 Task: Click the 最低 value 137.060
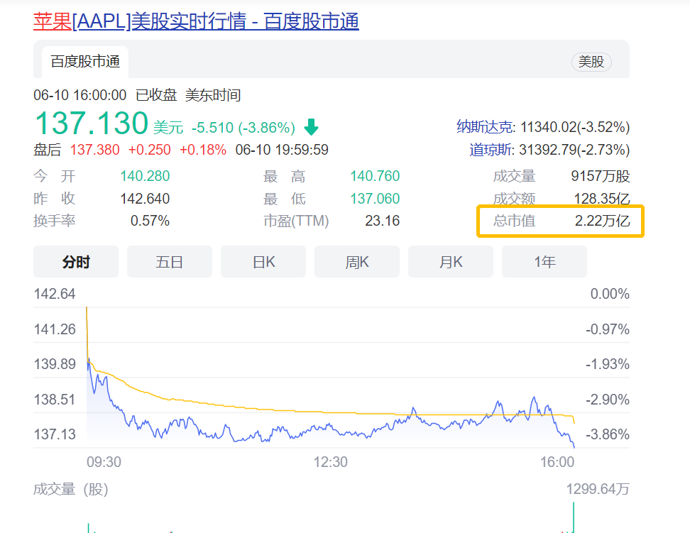(375, 199)
